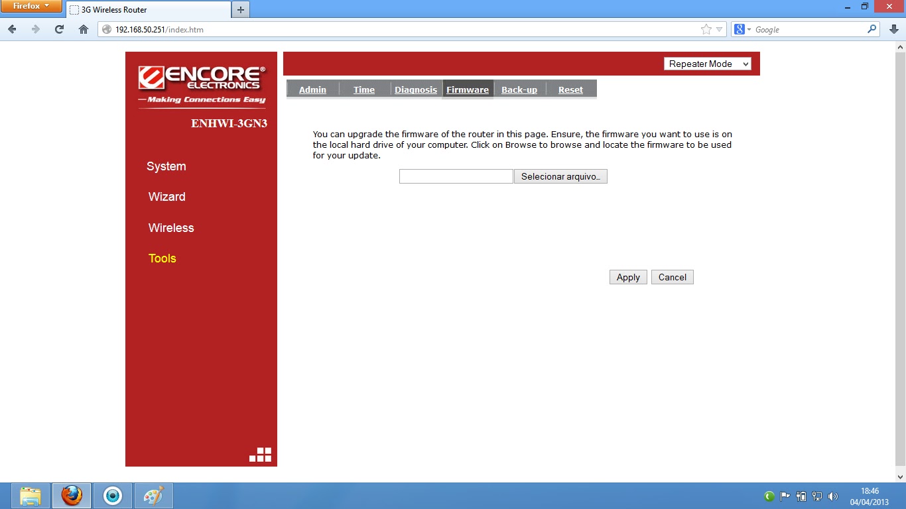The image size is (906, 509).
Task: Expand the bookmarks dropdown next to the star
Action: point(720,29)
